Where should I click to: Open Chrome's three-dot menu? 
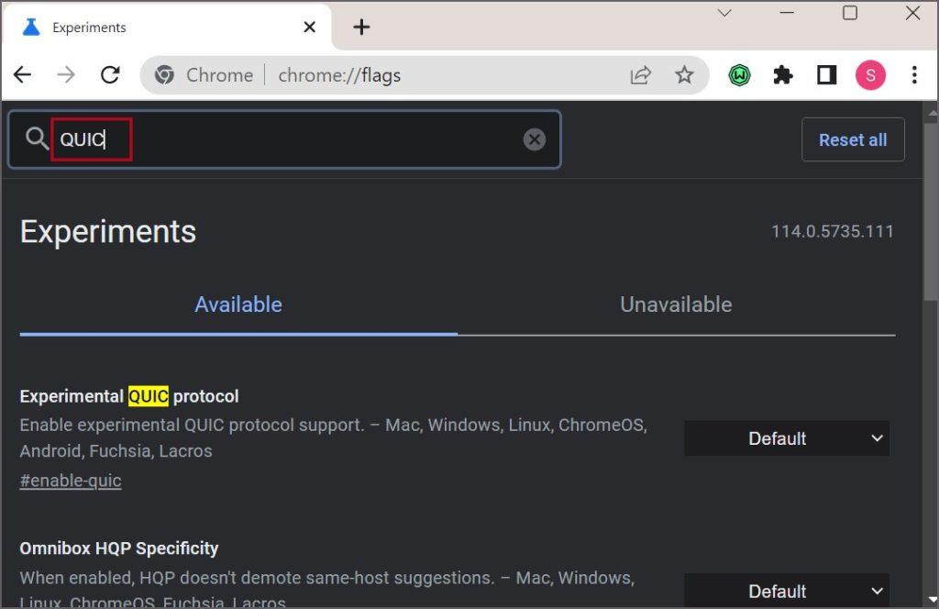tap(914, 75)
